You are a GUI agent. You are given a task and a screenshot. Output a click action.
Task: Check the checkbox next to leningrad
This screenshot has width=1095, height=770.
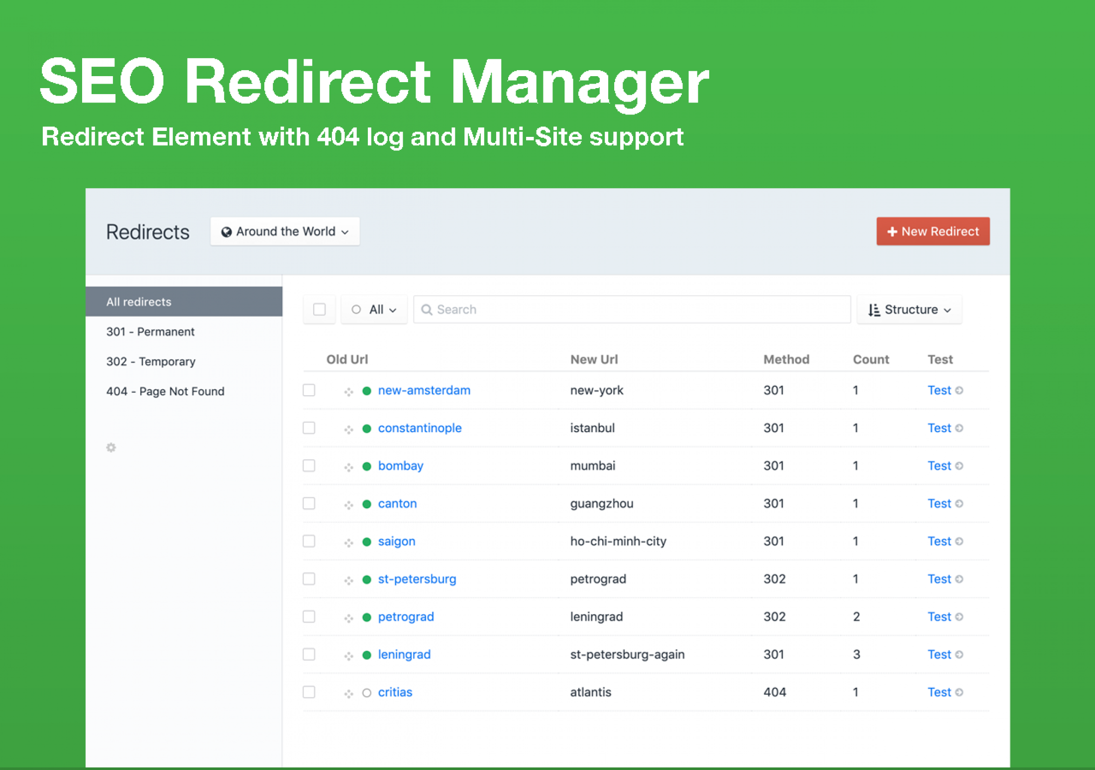[x=309, y=655]
